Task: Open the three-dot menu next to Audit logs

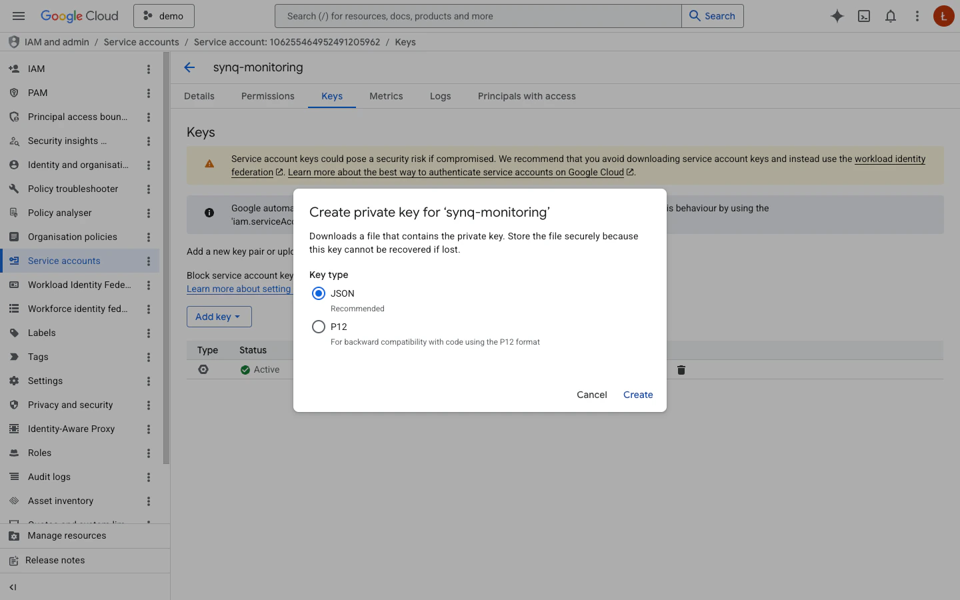Action: tap(149, 477)
